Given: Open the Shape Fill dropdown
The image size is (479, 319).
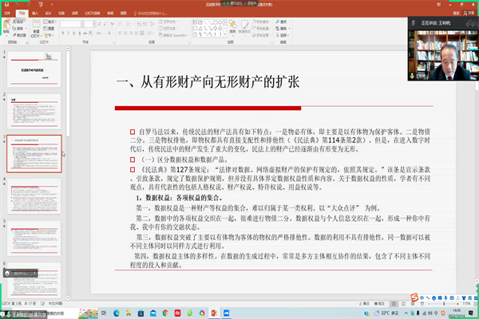Looking at the screenshot, I should (270, 22).
